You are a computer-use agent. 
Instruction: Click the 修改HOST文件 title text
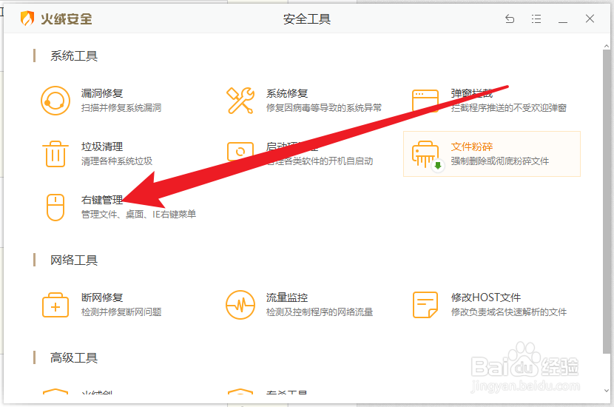click(486, 297)
